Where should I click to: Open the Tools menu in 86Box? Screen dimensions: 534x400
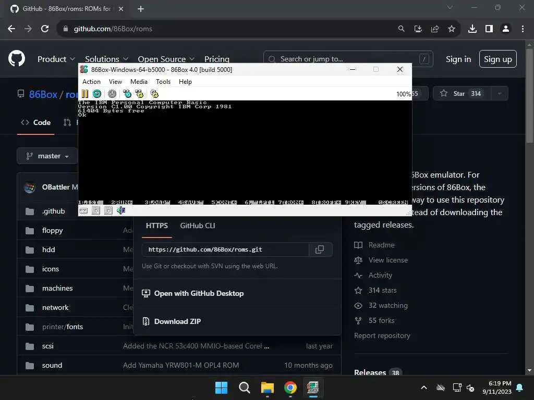[x=163, y=82]
